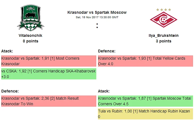Click the Krasnodar club crest logo

(31, 18)
